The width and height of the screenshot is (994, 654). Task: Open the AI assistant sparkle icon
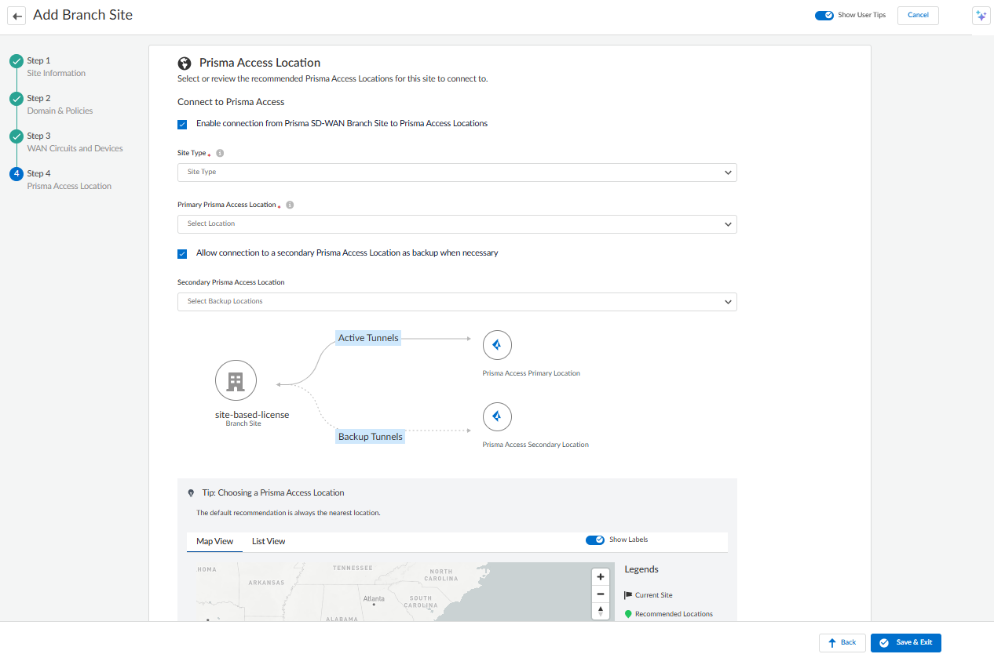pyautogui.click(x=981, y=16)
